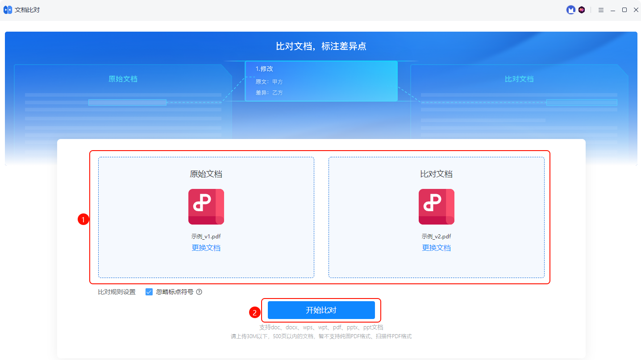Open the hamburger menu in title bar

coord(601,10)
